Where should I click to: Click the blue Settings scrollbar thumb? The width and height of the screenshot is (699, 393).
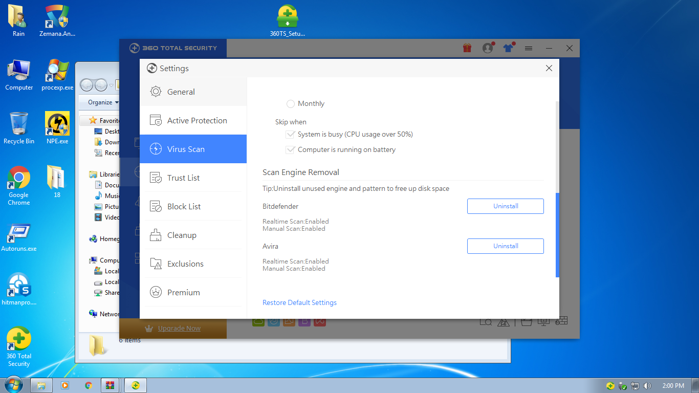558,235
